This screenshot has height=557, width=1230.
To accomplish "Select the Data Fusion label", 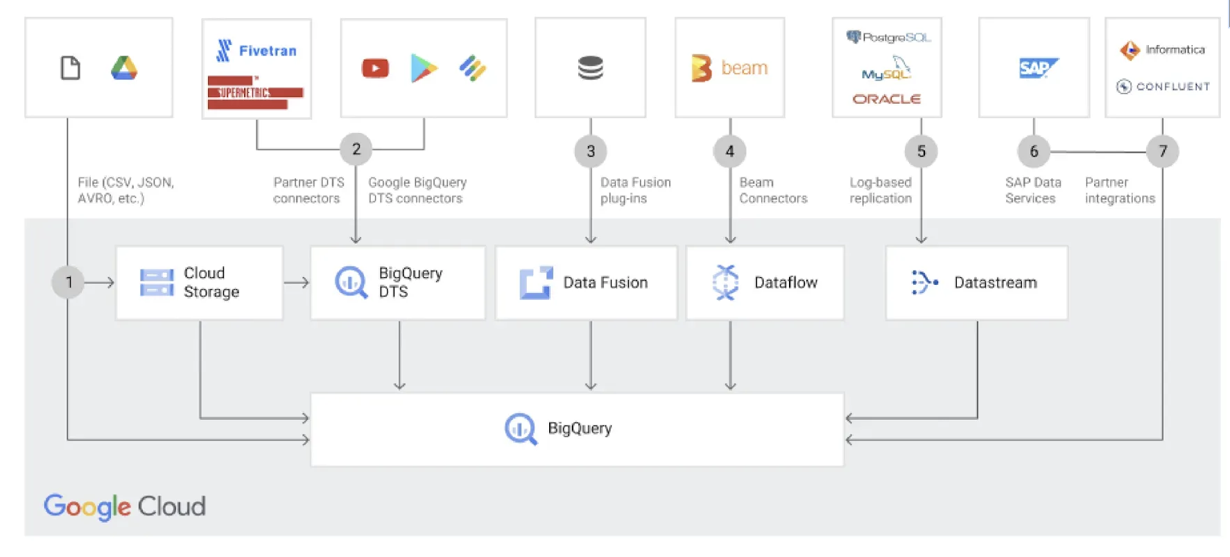I will click(x=605, y=283).
